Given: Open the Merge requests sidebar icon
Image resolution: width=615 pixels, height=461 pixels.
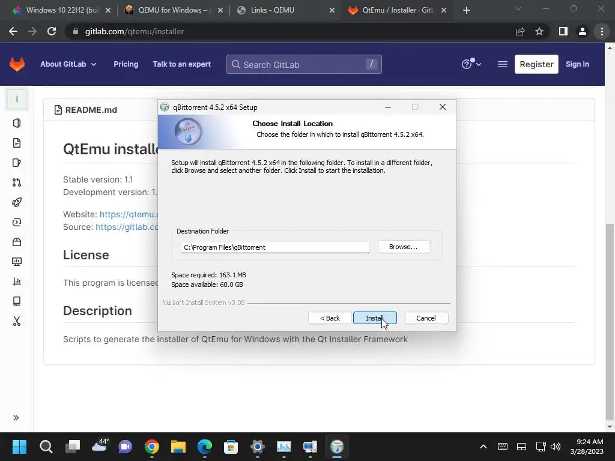Looking at the screenshot, I should (x=16, y=182).
